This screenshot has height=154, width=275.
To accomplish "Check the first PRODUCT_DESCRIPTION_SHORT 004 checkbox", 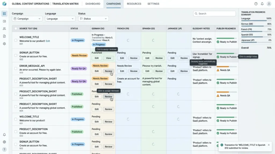I will [16, 94].
